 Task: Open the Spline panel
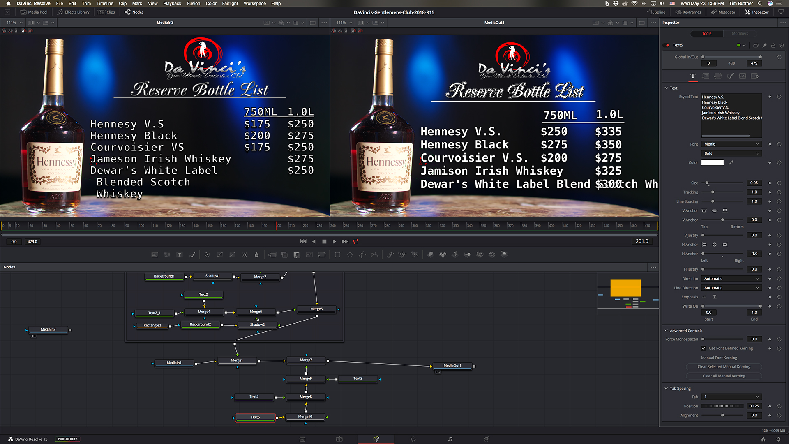click(656, 12)
